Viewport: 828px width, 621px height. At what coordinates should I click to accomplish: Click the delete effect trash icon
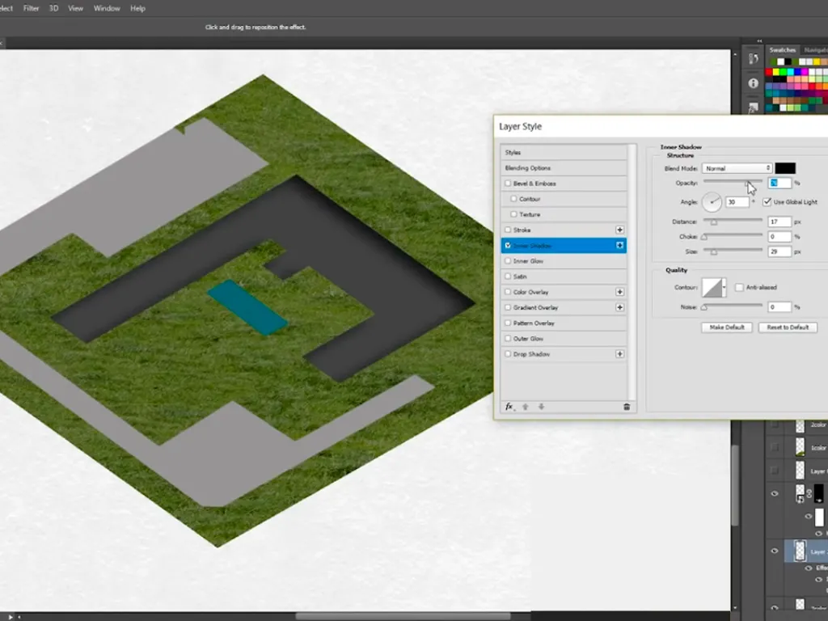627,407
